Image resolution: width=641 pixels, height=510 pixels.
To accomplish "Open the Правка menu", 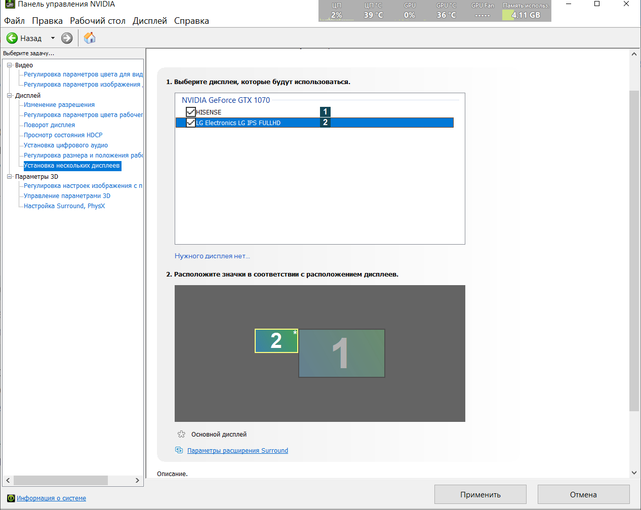I will click(x=47, y=21).
